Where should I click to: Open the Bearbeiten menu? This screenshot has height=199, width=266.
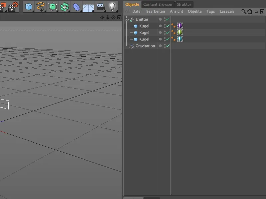[156, 11]
